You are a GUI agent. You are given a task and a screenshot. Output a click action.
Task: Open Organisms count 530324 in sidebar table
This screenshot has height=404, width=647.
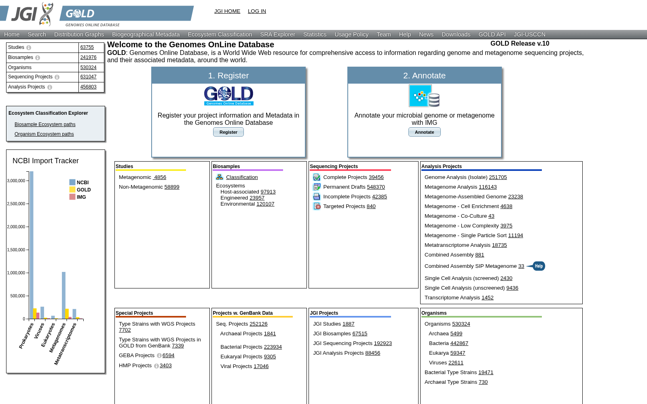click(88, 67)
